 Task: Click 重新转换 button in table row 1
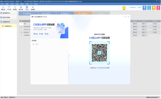click(135, 24)
